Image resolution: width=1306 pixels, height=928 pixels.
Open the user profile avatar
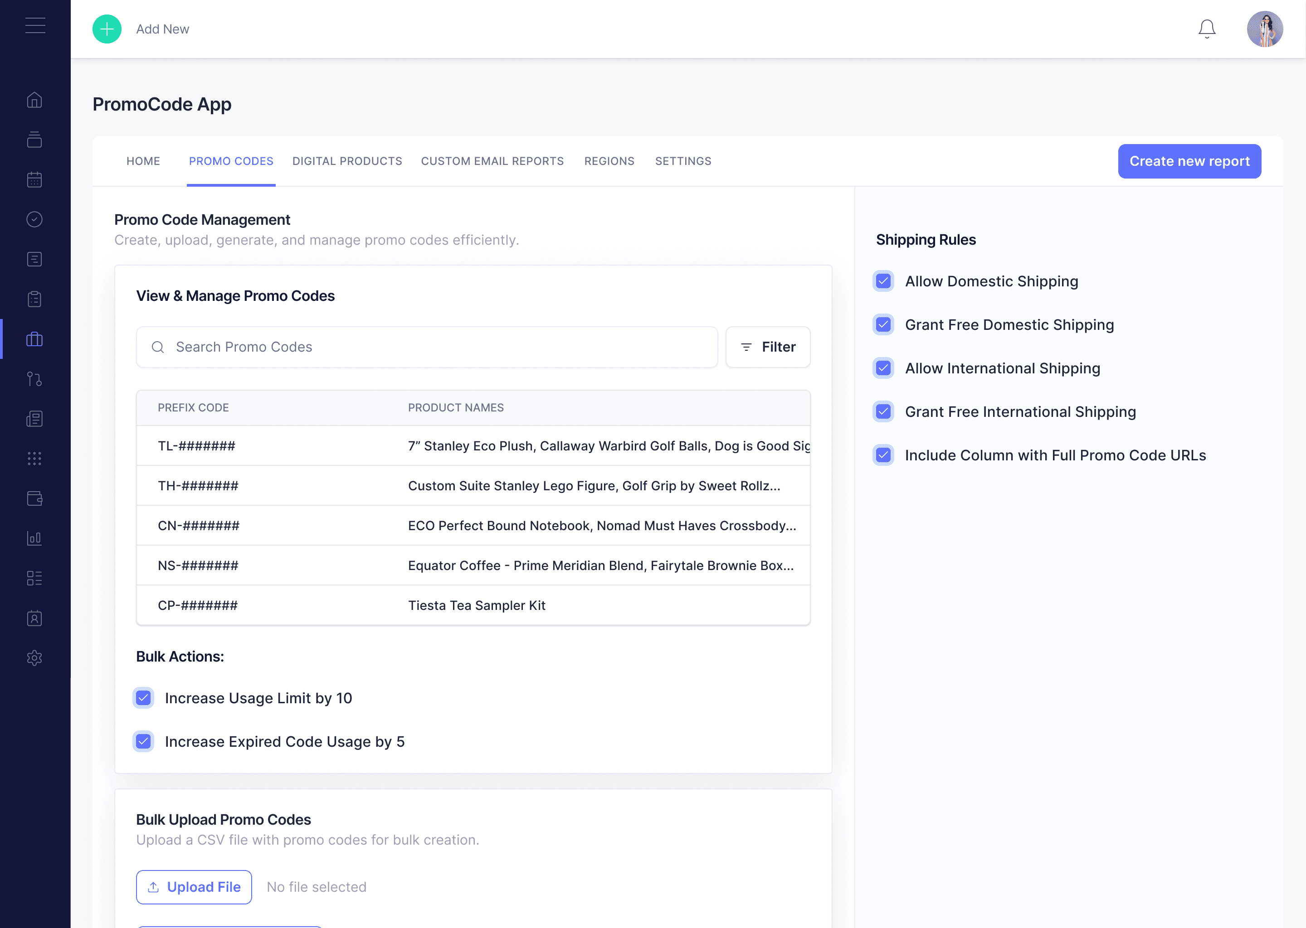1265,29
